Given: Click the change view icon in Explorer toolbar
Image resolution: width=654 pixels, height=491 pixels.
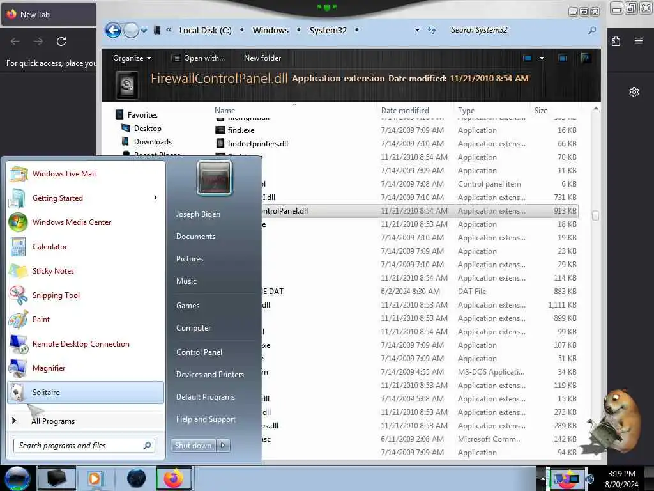Looking at the screenshot, I should [528, 58].
